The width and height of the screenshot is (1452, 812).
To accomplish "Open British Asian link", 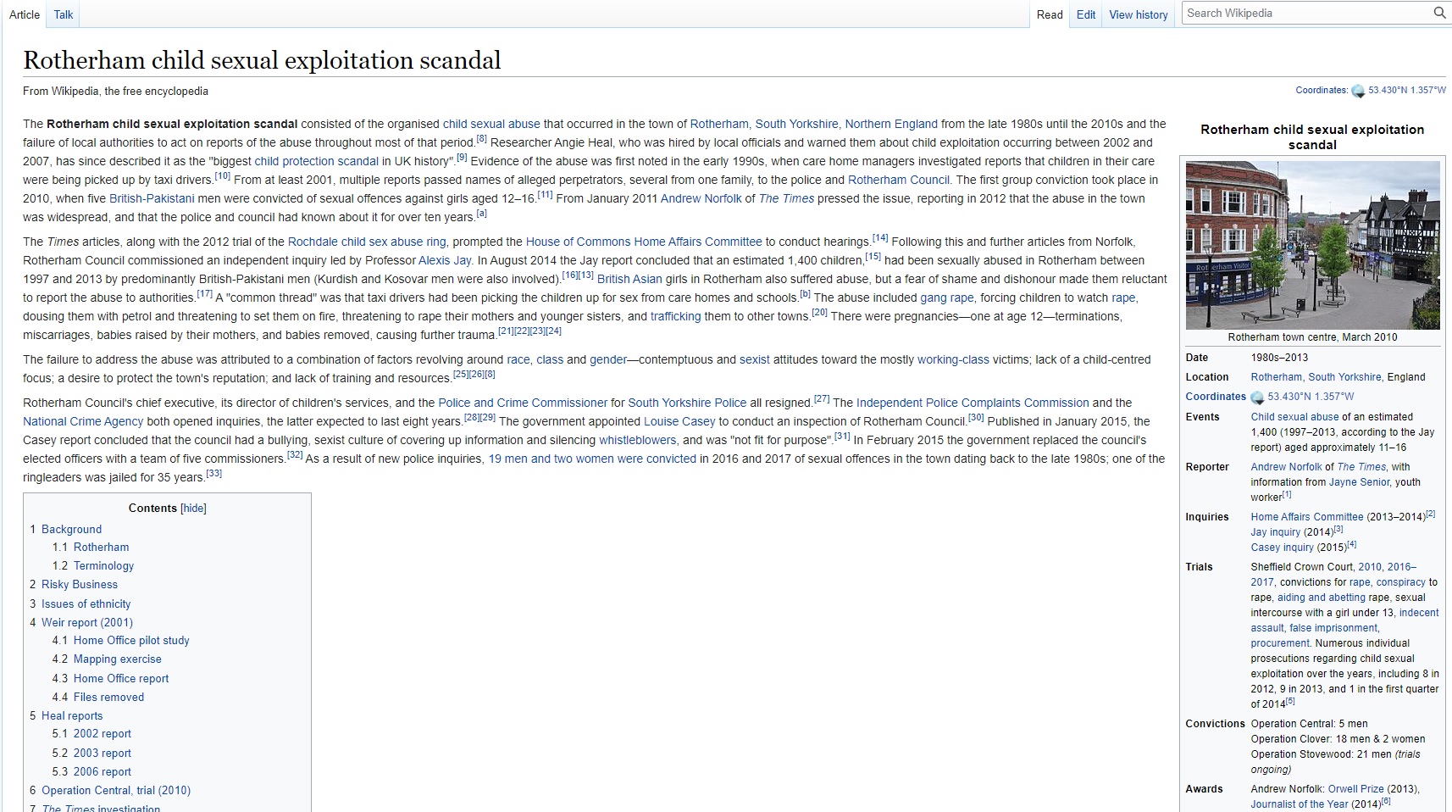I will point(629,279).
